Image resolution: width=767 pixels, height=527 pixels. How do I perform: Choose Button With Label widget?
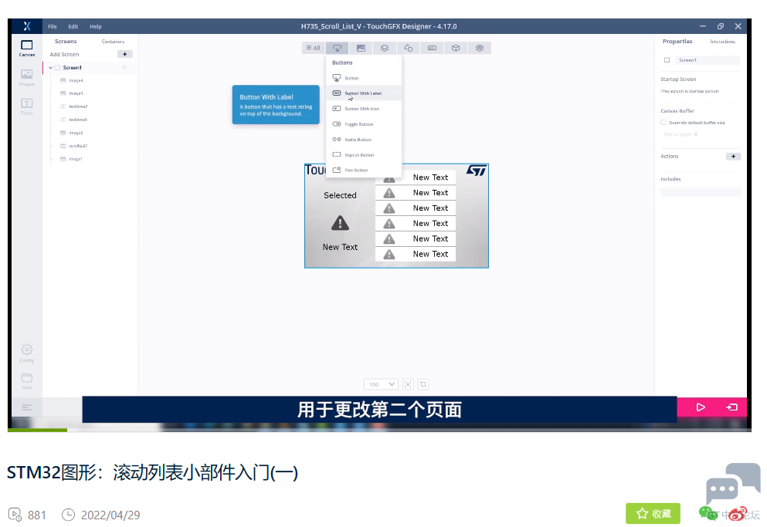[x=364, y=93]
